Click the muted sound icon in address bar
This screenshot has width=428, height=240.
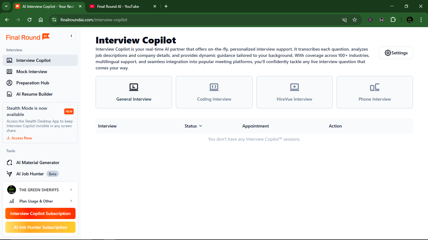click(345, 20)
